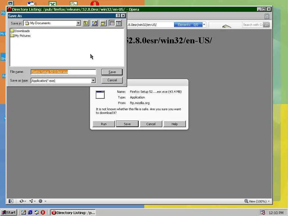Open the Save in My Documents dropdown
Viewport: 288px width, 216px height.
pyautogui.click(x=78, y=23)
